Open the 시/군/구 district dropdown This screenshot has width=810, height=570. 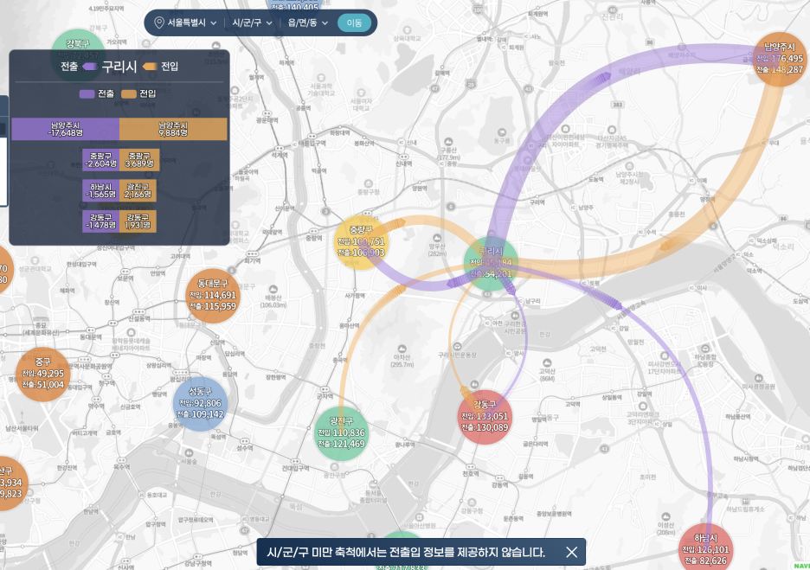(x=252, y=22)
